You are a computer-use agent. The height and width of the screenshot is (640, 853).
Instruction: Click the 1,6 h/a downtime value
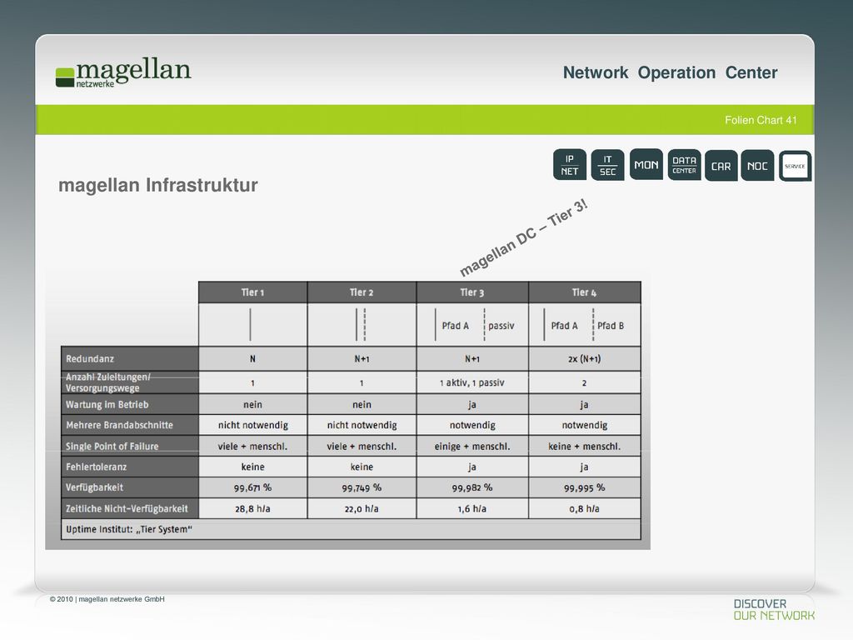coord(472,509)
